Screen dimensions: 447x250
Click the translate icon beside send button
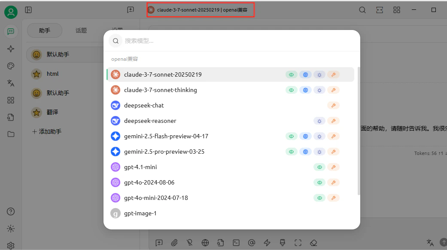tap(430, 242)
